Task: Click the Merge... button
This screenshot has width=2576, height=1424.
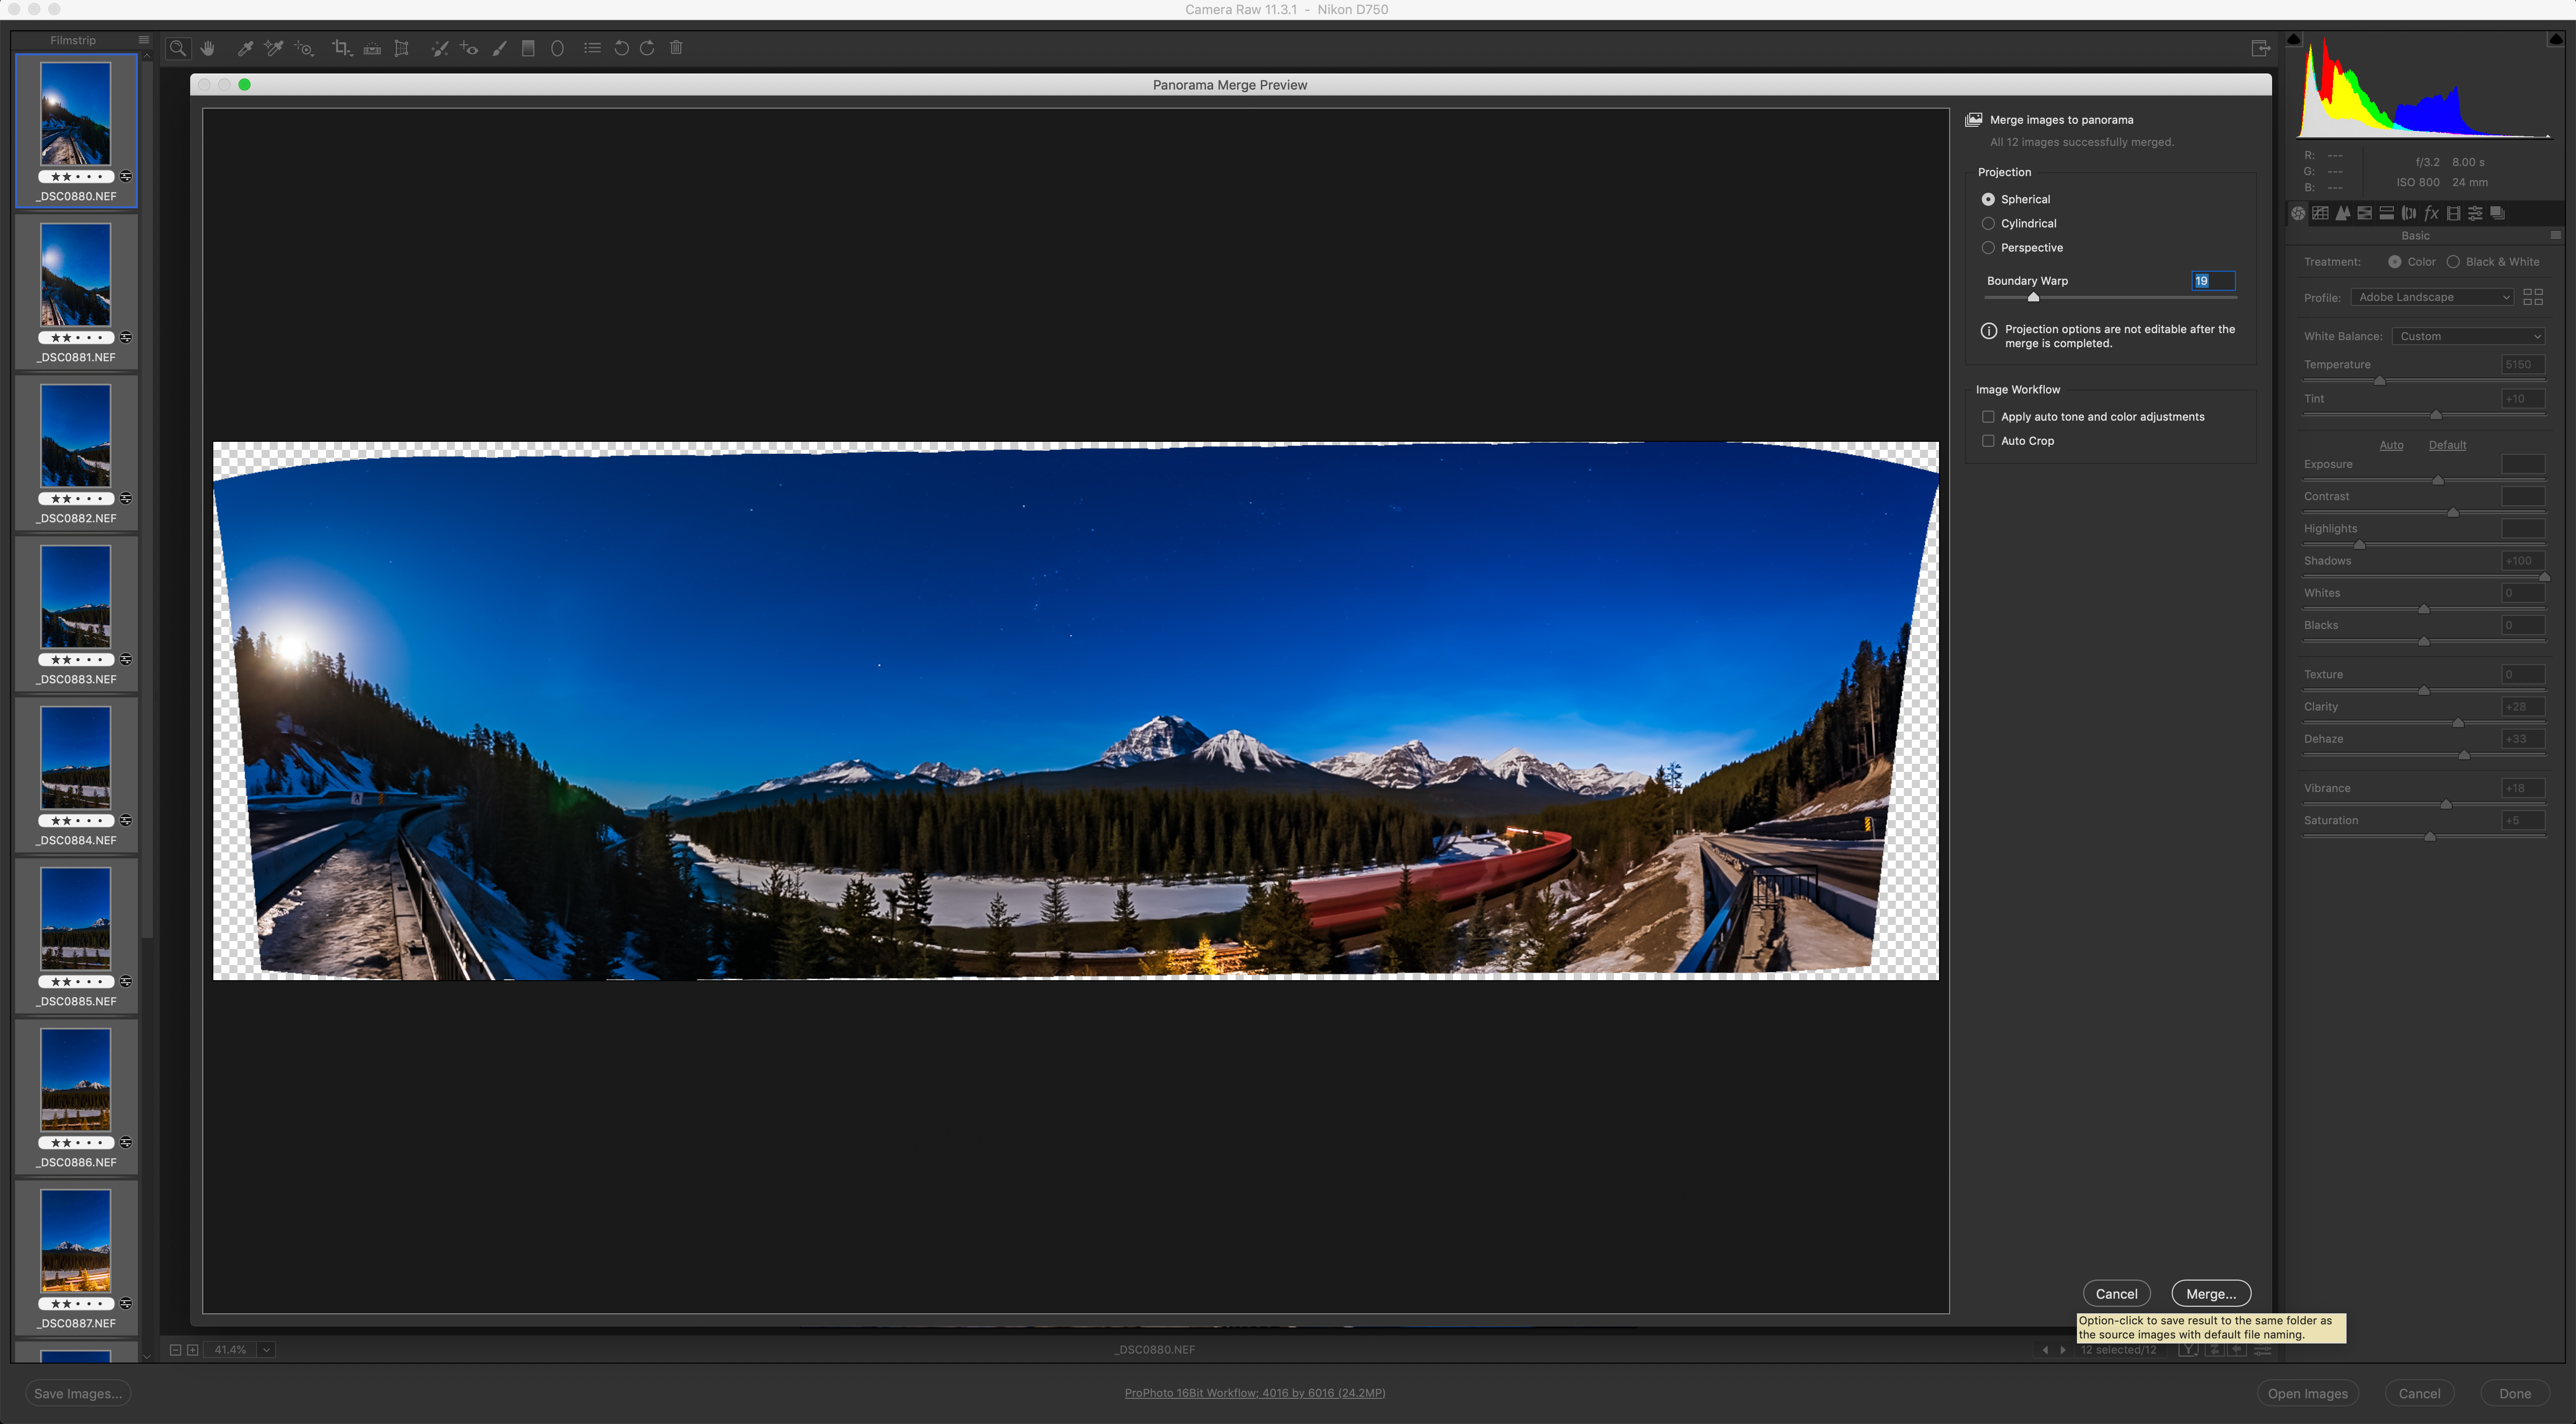Action: coord(2210,1294)
